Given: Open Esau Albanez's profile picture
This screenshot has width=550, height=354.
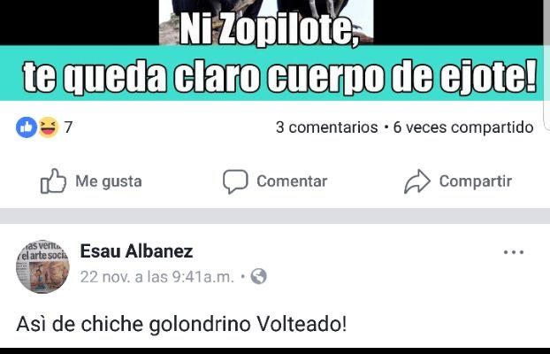Looking at the screenshot, I should [x=42, y=267].
